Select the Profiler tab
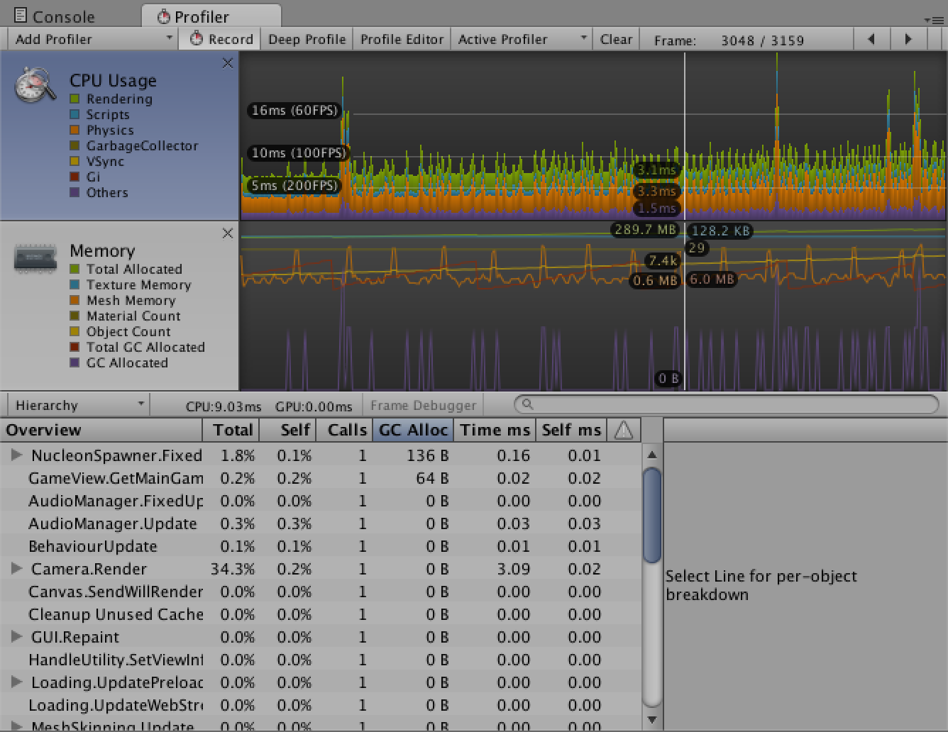 [211, 16]
